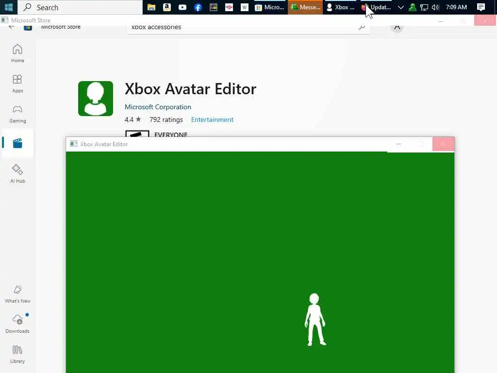The image size is (497, 373).
Task: Click the search magnifier in Store search box
Action: (362, 27)
